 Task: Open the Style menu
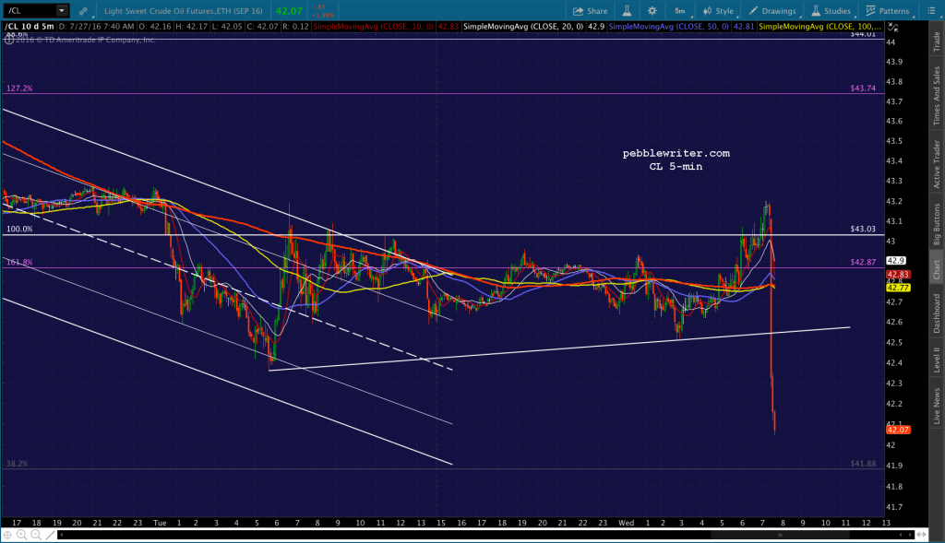click(x=718, y=11)
